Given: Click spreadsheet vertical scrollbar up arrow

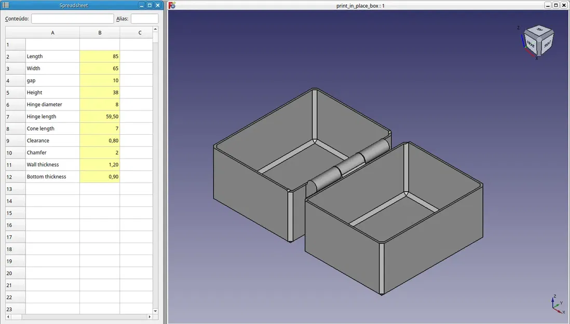Looking at the screenshot, I should tap(156, 29).
